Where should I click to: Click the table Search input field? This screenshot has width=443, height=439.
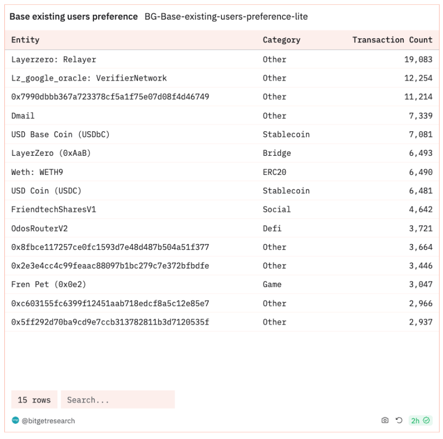click(117, 400)
